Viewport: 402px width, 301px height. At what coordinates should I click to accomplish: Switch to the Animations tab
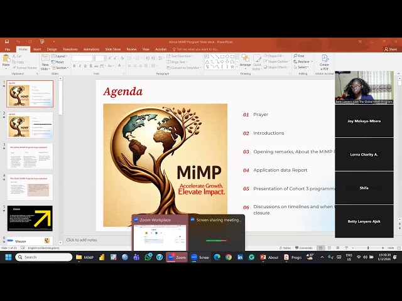click(x=91, y=50)
